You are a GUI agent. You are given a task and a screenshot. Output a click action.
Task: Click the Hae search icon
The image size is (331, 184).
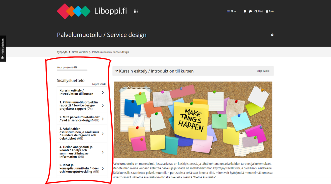[259, 11]
